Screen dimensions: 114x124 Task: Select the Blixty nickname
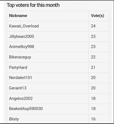(14, 119)
